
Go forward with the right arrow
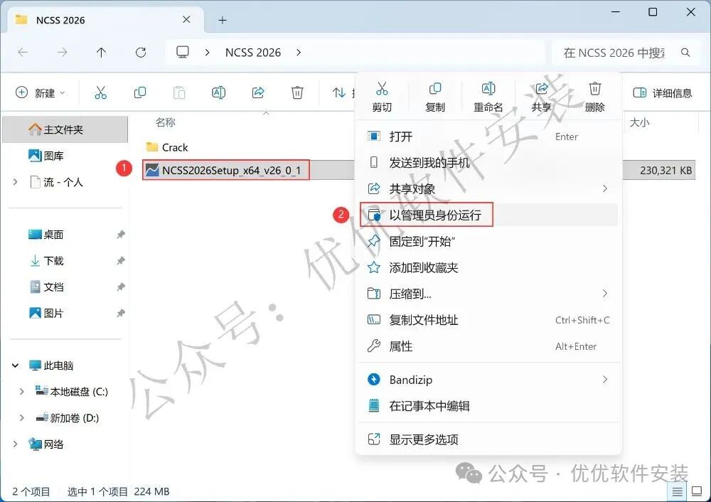click(x=62, y=53)
